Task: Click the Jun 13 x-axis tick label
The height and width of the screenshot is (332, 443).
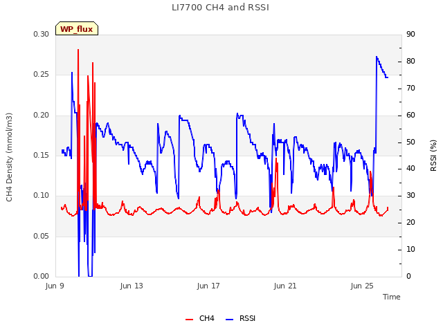Action: pos(132,286)
